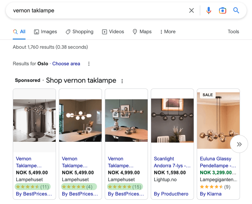Open options dots beside Shop vernon taklampe
This screenshot has width=252, height=204.
[x=122, y=81]
